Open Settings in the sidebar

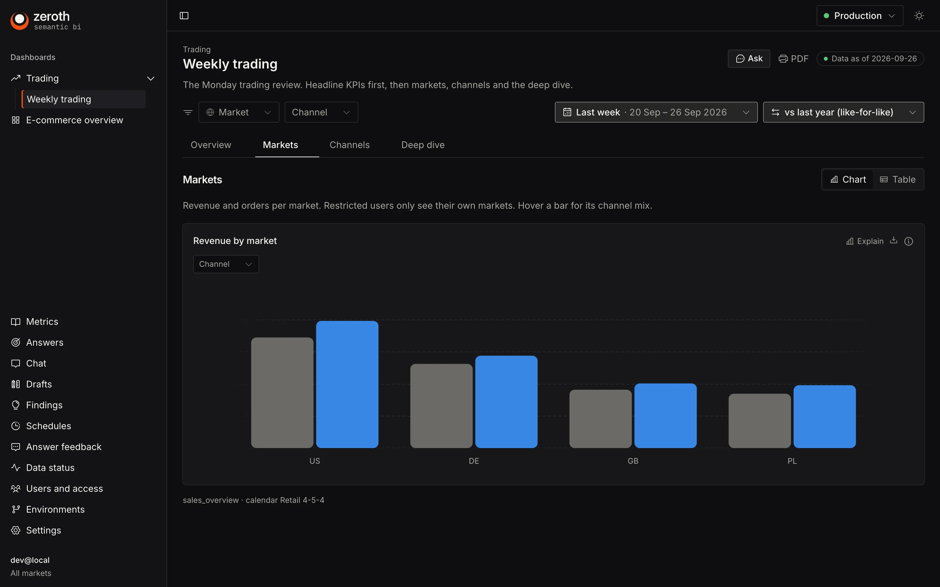[x=83, y=531]
